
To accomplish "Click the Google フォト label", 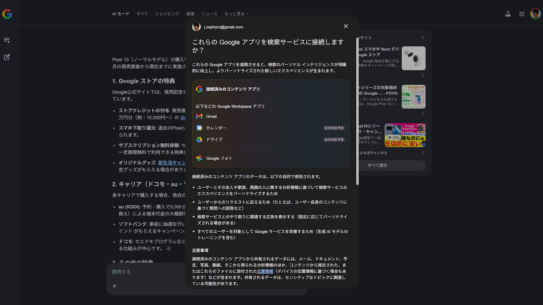I will click(x=219, y=158).
